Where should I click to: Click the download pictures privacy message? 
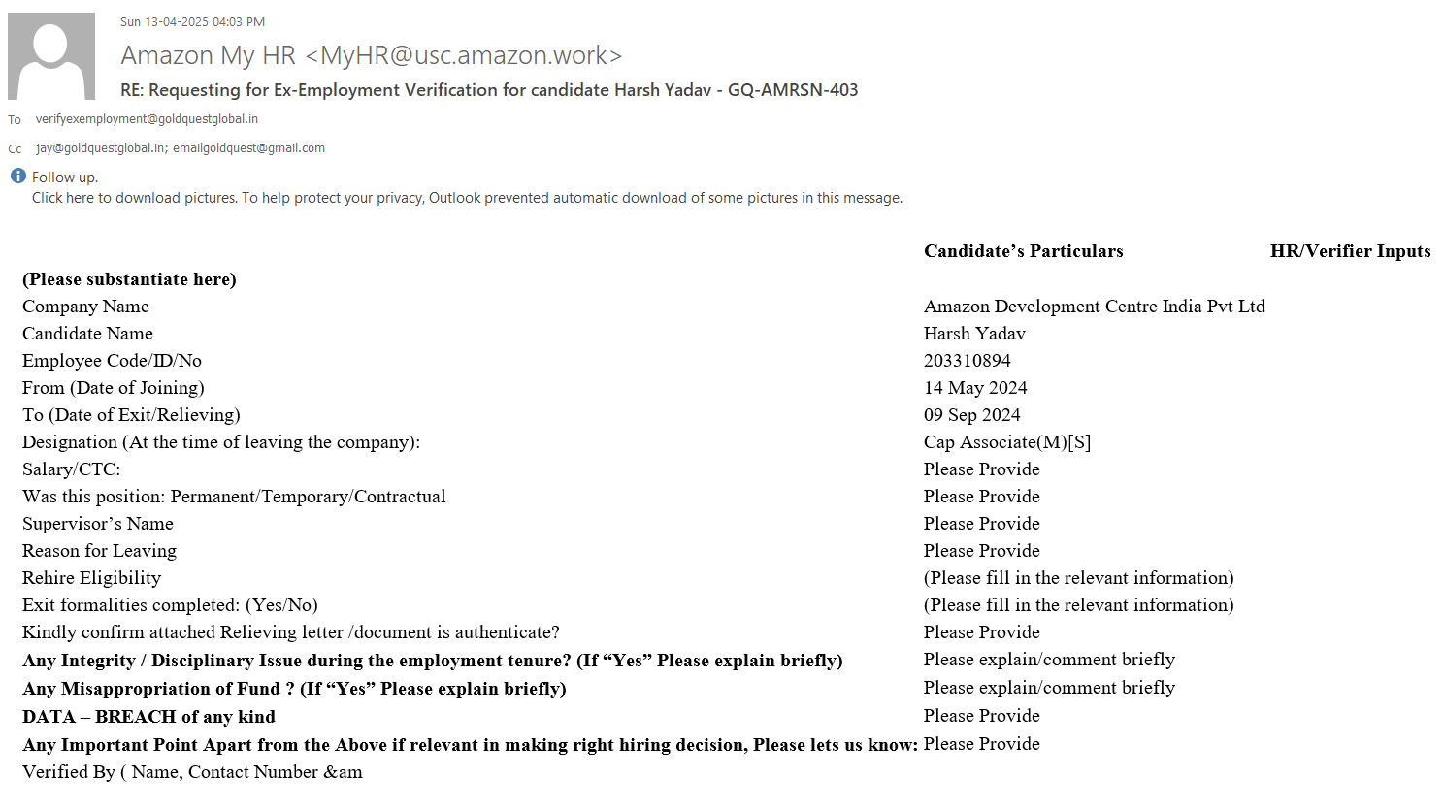point(467,198)
